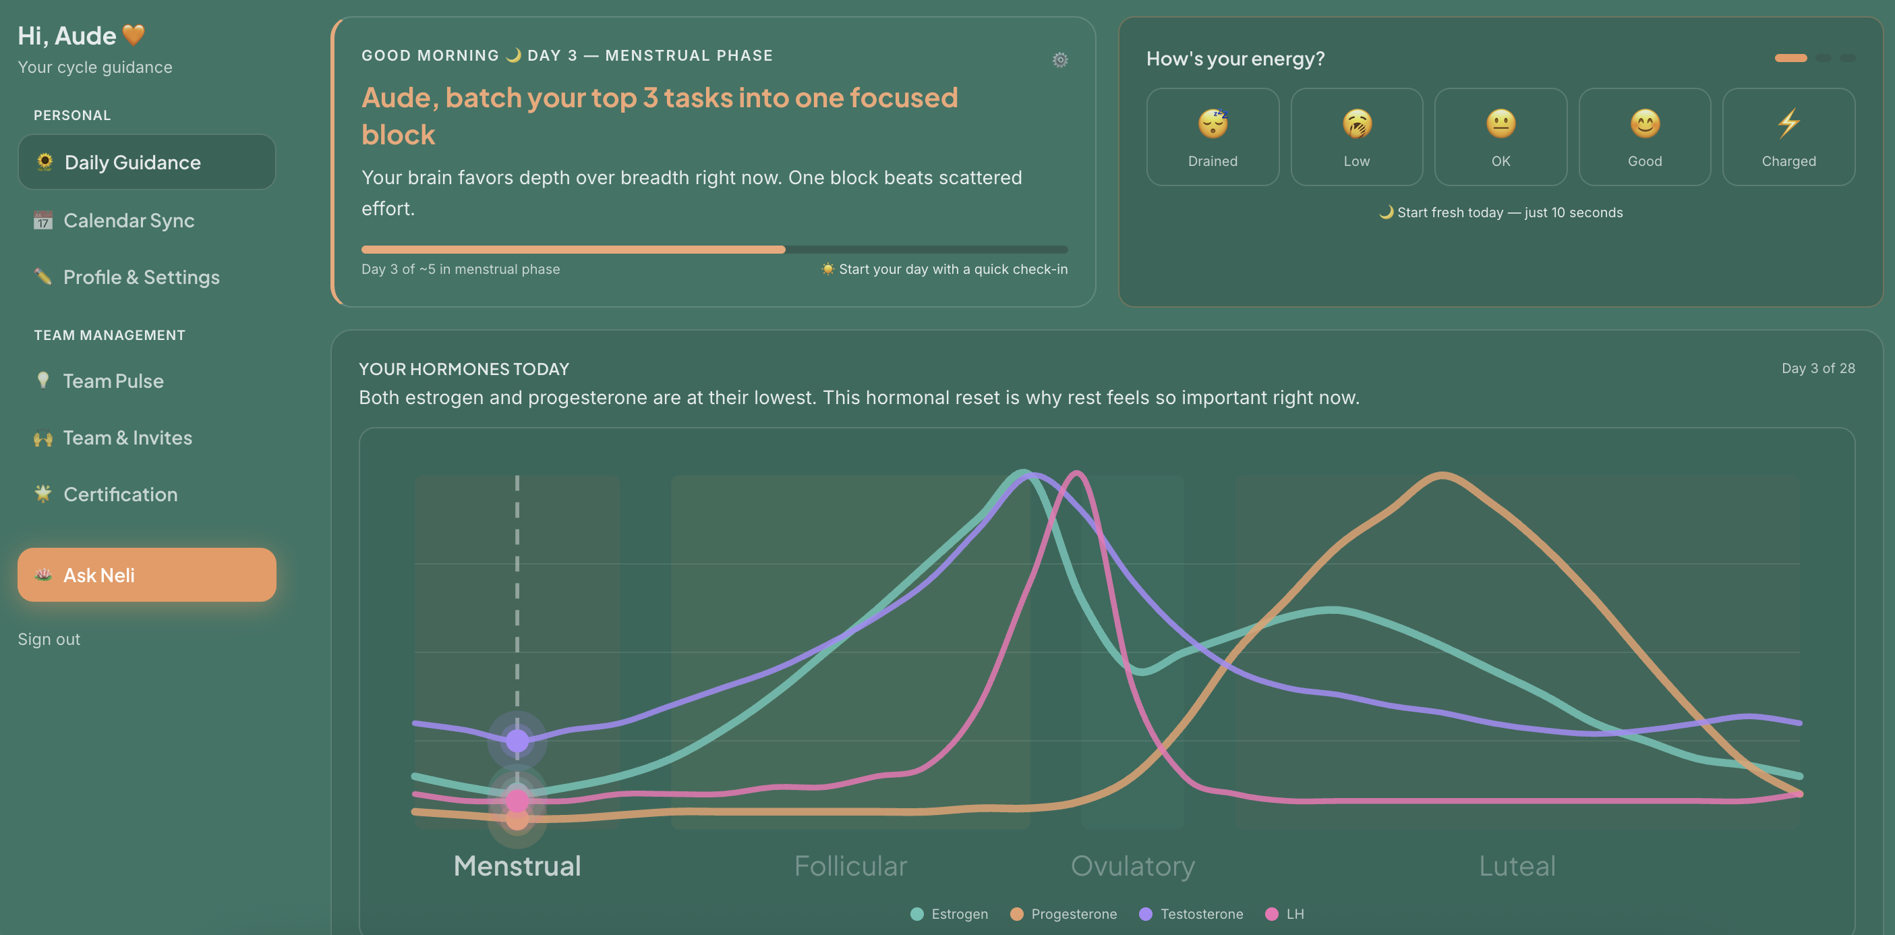The width and height of the screenshot is (1895, 935).
Task: Open the Team Pulse section
Action: tap(113, 381)
